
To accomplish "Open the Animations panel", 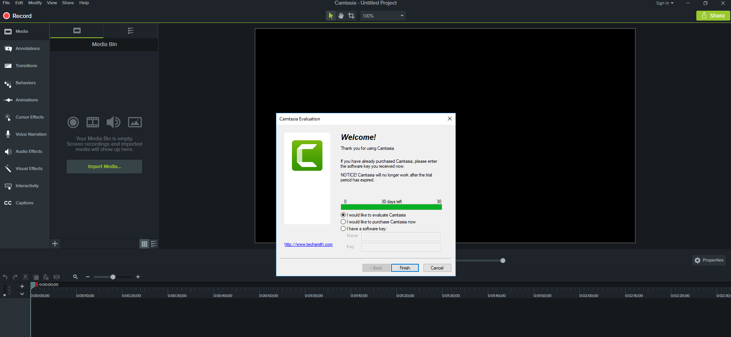I will (x=25, y=100).
